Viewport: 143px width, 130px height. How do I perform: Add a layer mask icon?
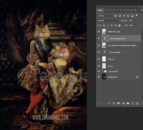(x=118, y=103)
